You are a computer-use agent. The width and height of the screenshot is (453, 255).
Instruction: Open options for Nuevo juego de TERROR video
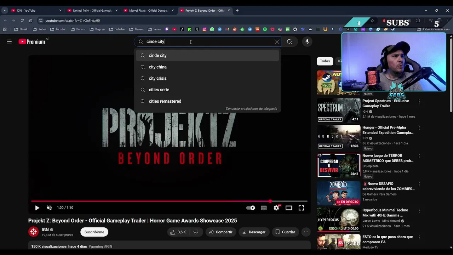click(x=419, y=156)
